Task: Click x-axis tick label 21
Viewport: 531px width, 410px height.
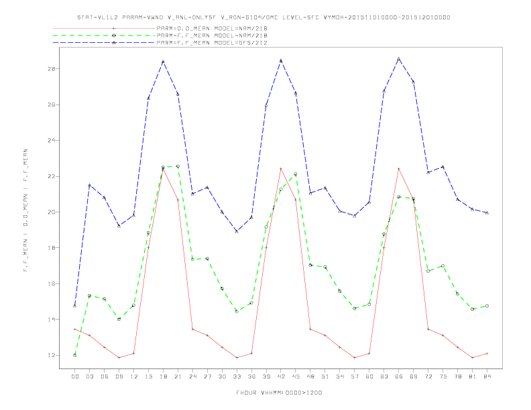Action: click(x=178, y=377)
